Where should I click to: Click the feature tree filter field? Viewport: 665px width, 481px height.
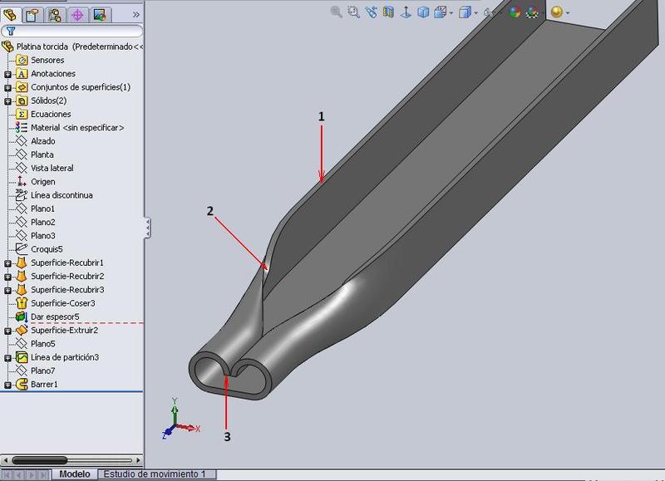pos(75,31)
